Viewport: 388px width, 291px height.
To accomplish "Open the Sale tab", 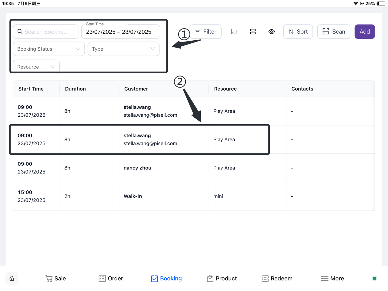I will (x=55, y=279).
